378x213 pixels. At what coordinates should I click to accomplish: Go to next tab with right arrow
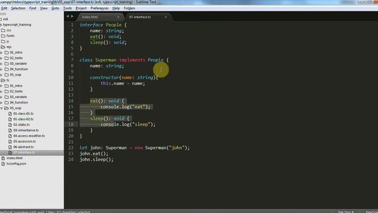pos(72,16)
